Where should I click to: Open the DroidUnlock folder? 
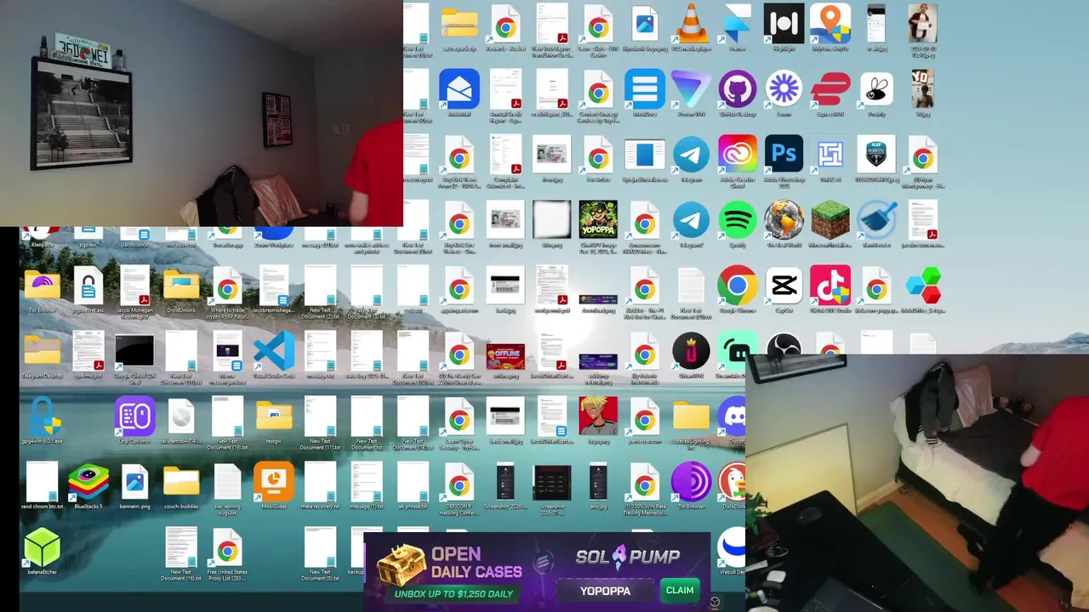click(181, 286)
